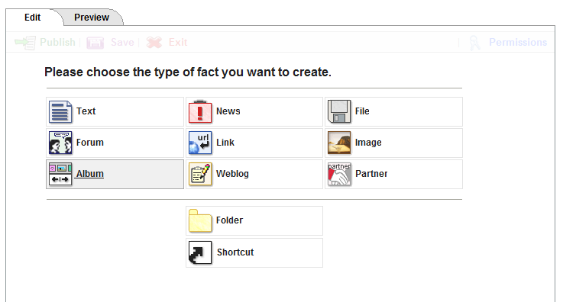Click the Text document icon

tap(60, 112)
